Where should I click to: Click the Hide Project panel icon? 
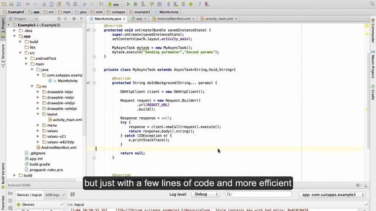[82, 19]
